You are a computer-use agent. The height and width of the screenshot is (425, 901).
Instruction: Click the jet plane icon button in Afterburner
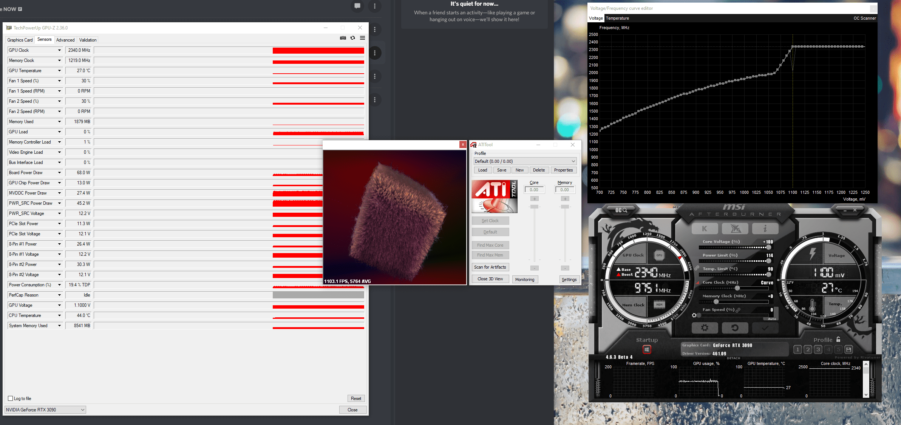(x=735, y=229)
